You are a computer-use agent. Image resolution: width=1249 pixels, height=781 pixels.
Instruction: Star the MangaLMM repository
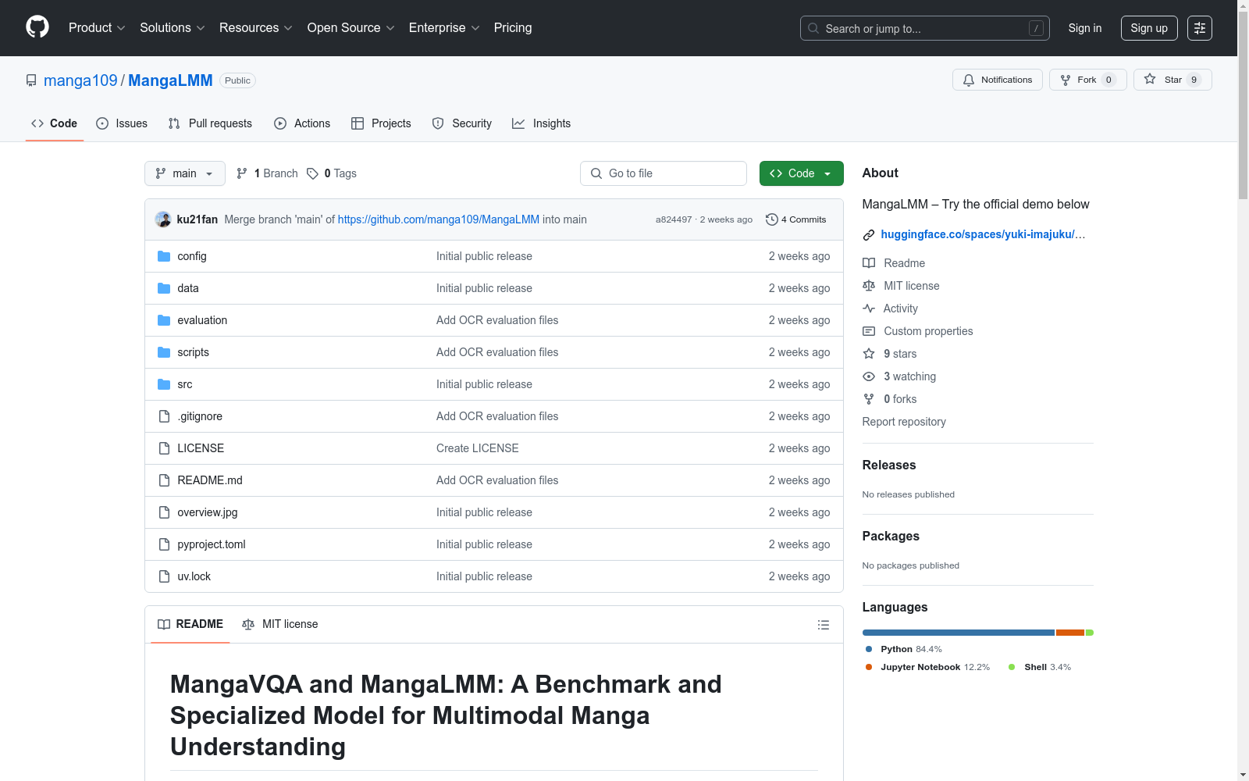(x=1172, y=80)
